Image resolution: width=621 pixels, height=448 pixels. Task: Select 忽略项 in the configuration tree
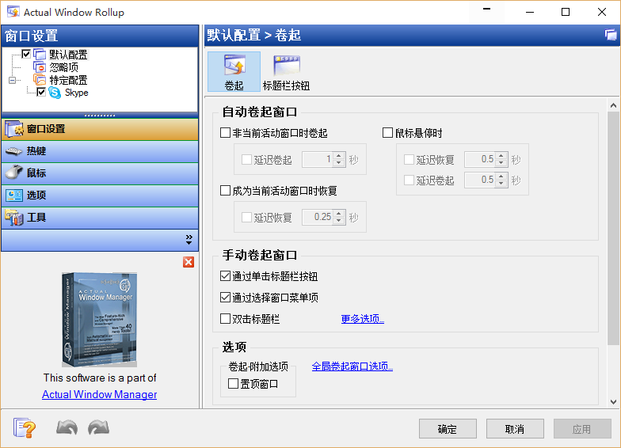(63, 67)
